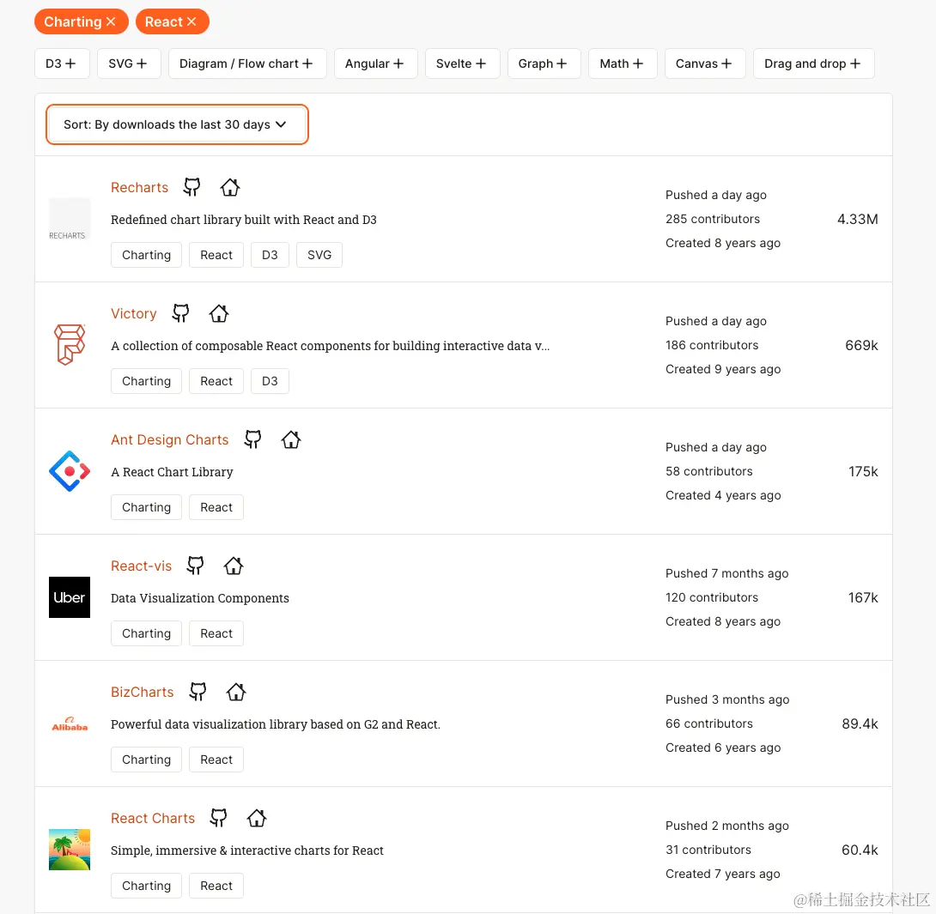936x914 pixels.
Task: Visit Ant Design Charts homepage icon
Action: (291, 439)
